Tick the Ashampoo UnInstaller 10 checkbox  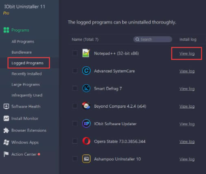tap(75, 159)
